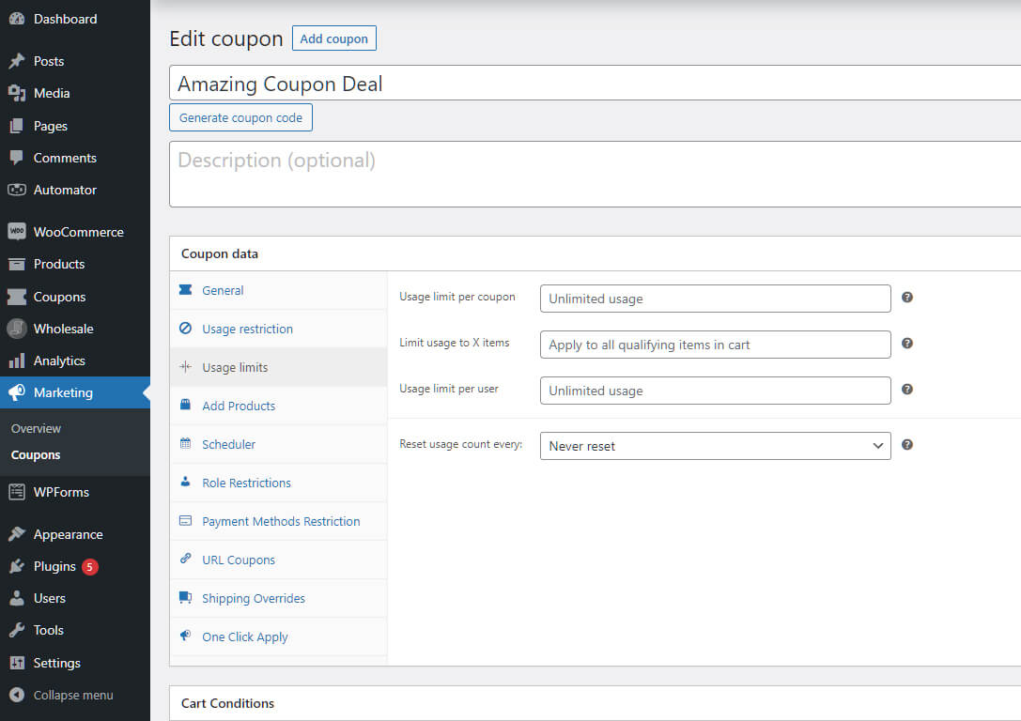
Task: Switch to the Usage restriction tab
Action: point(247,330)
